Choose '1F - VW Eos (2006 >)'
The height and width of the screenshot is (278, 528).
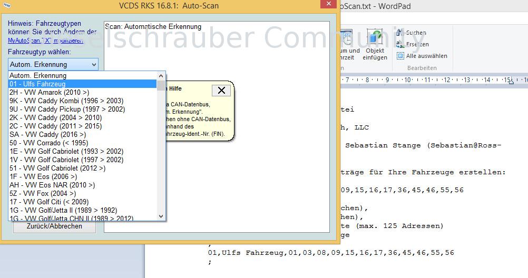[x=83, y=176]
